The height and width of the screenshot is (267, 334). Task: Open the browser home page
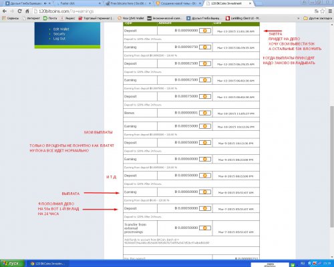[x=27, y=11]
